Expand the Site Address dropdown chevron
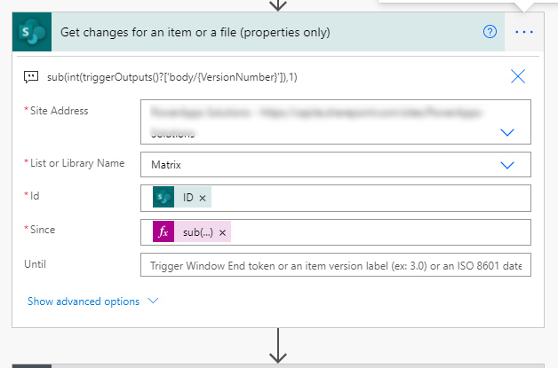Screen dimensions: 558x368 click(507, 132)
